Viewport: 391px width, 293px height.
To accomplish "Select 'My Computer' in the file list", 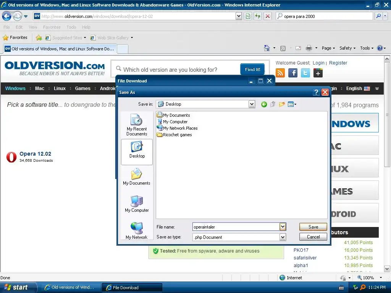I will 172,122.
